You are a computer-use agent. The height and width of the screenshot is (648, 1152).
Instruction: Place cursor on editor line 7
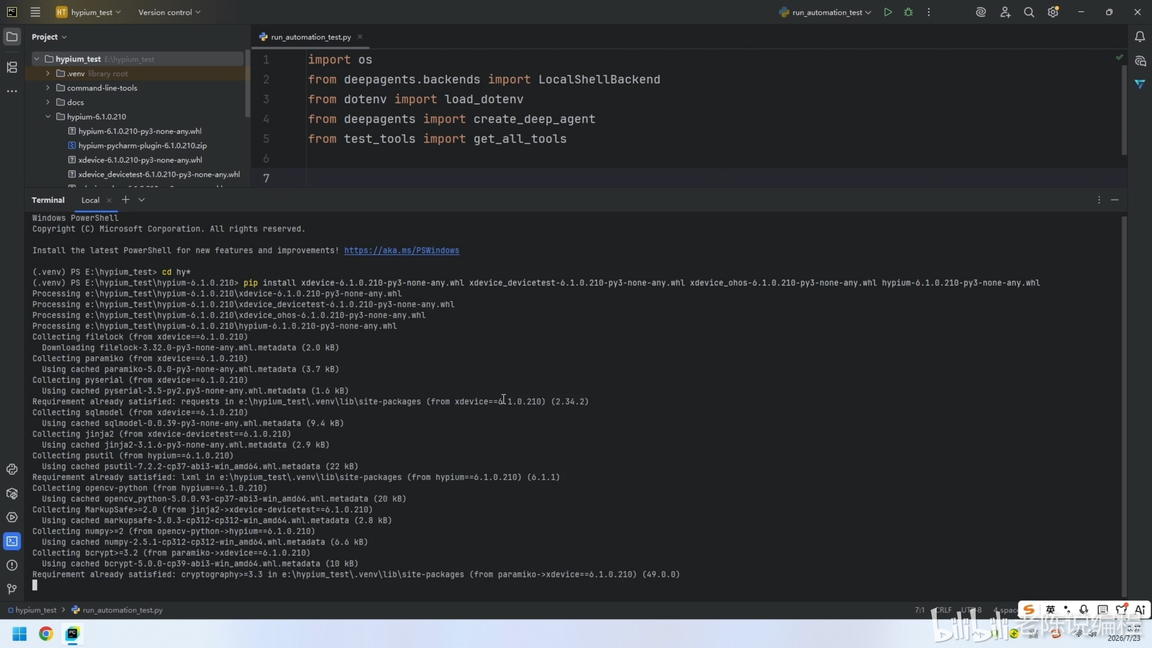point(715,178)
